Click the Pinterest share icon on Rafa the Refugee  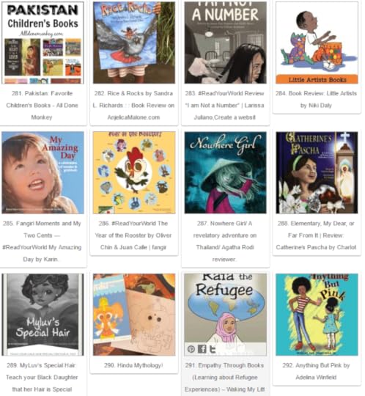[191, 349]
